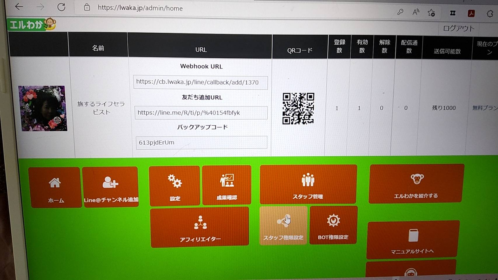Screen dimensions: 498x280
Task: Select the バックアップコード field
Action: coord(201,143)
